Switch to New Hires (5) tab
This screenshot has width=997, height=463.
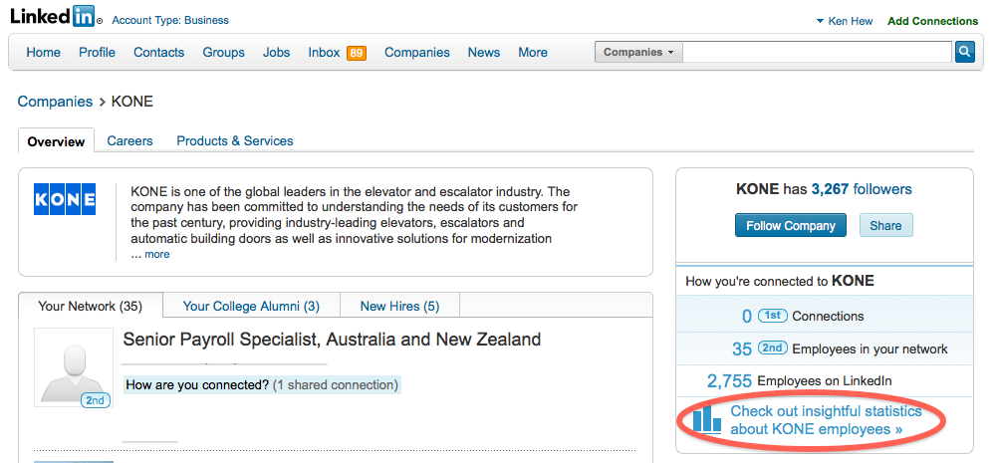coord(400,306)
